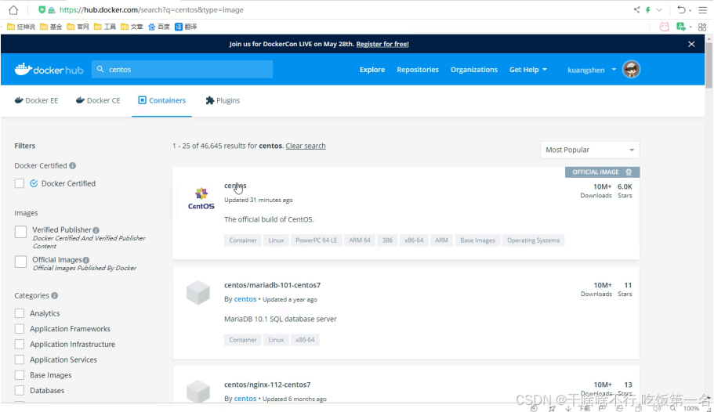The image size is (714, 412).
Task: Check the Verified Publisher filter
Action: pyautogui.click(x=20, y=232)
